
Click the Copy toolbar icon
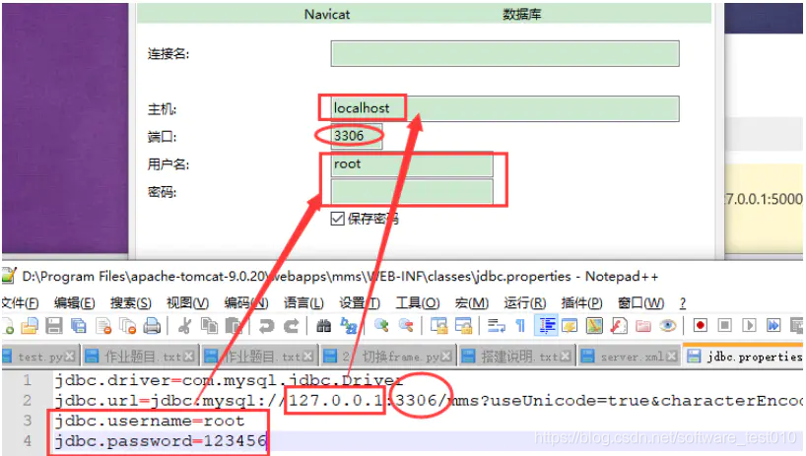(x=209, y=326)
